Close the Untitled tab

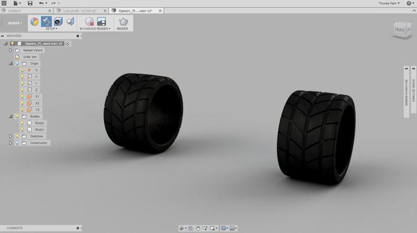tap(50, 11)
